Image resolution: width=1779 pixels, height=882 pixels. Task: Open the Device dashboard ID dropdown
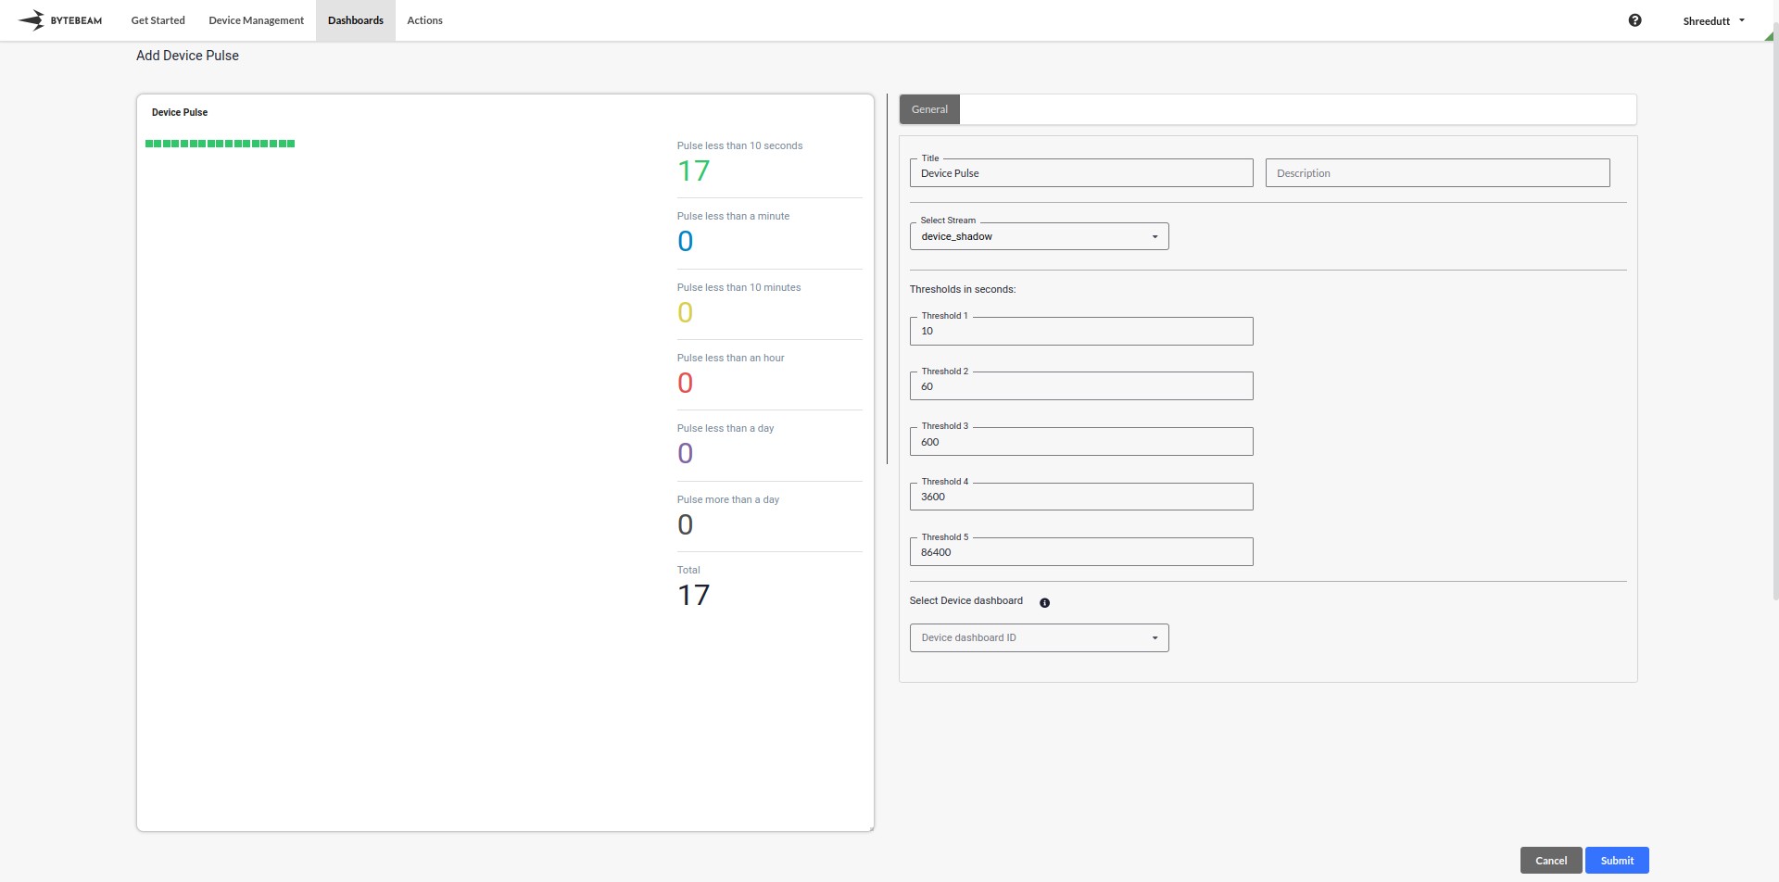[x=1039, y=637]
